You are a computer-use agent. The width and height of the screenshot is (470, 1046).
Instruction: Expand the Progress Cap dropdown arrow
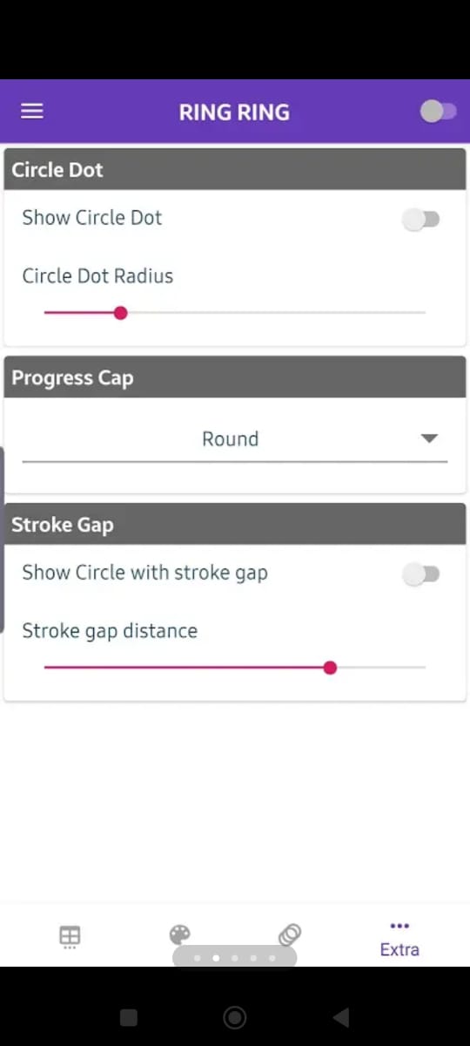[429, 438]
